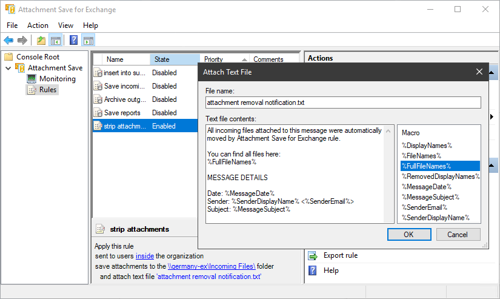The image size is (500, 299).
Task: Open the Help menu
Action: coord(90,25)
